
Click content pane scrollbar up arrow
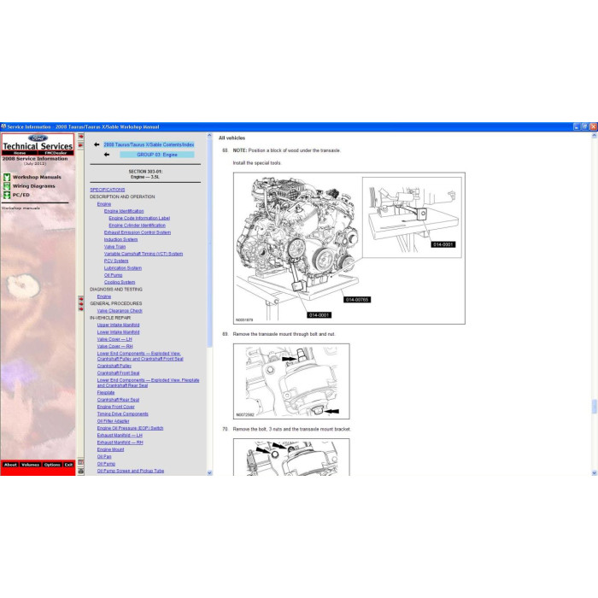595,136
